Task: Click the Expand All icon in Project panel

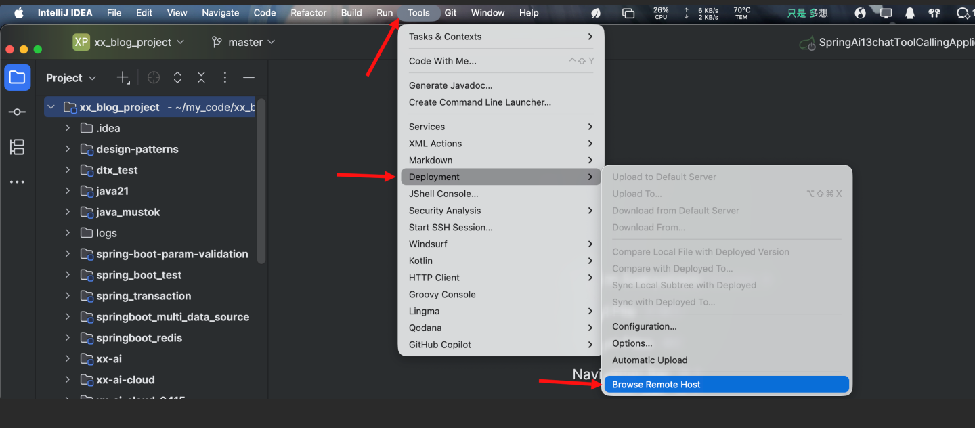Action: [177, 78]
